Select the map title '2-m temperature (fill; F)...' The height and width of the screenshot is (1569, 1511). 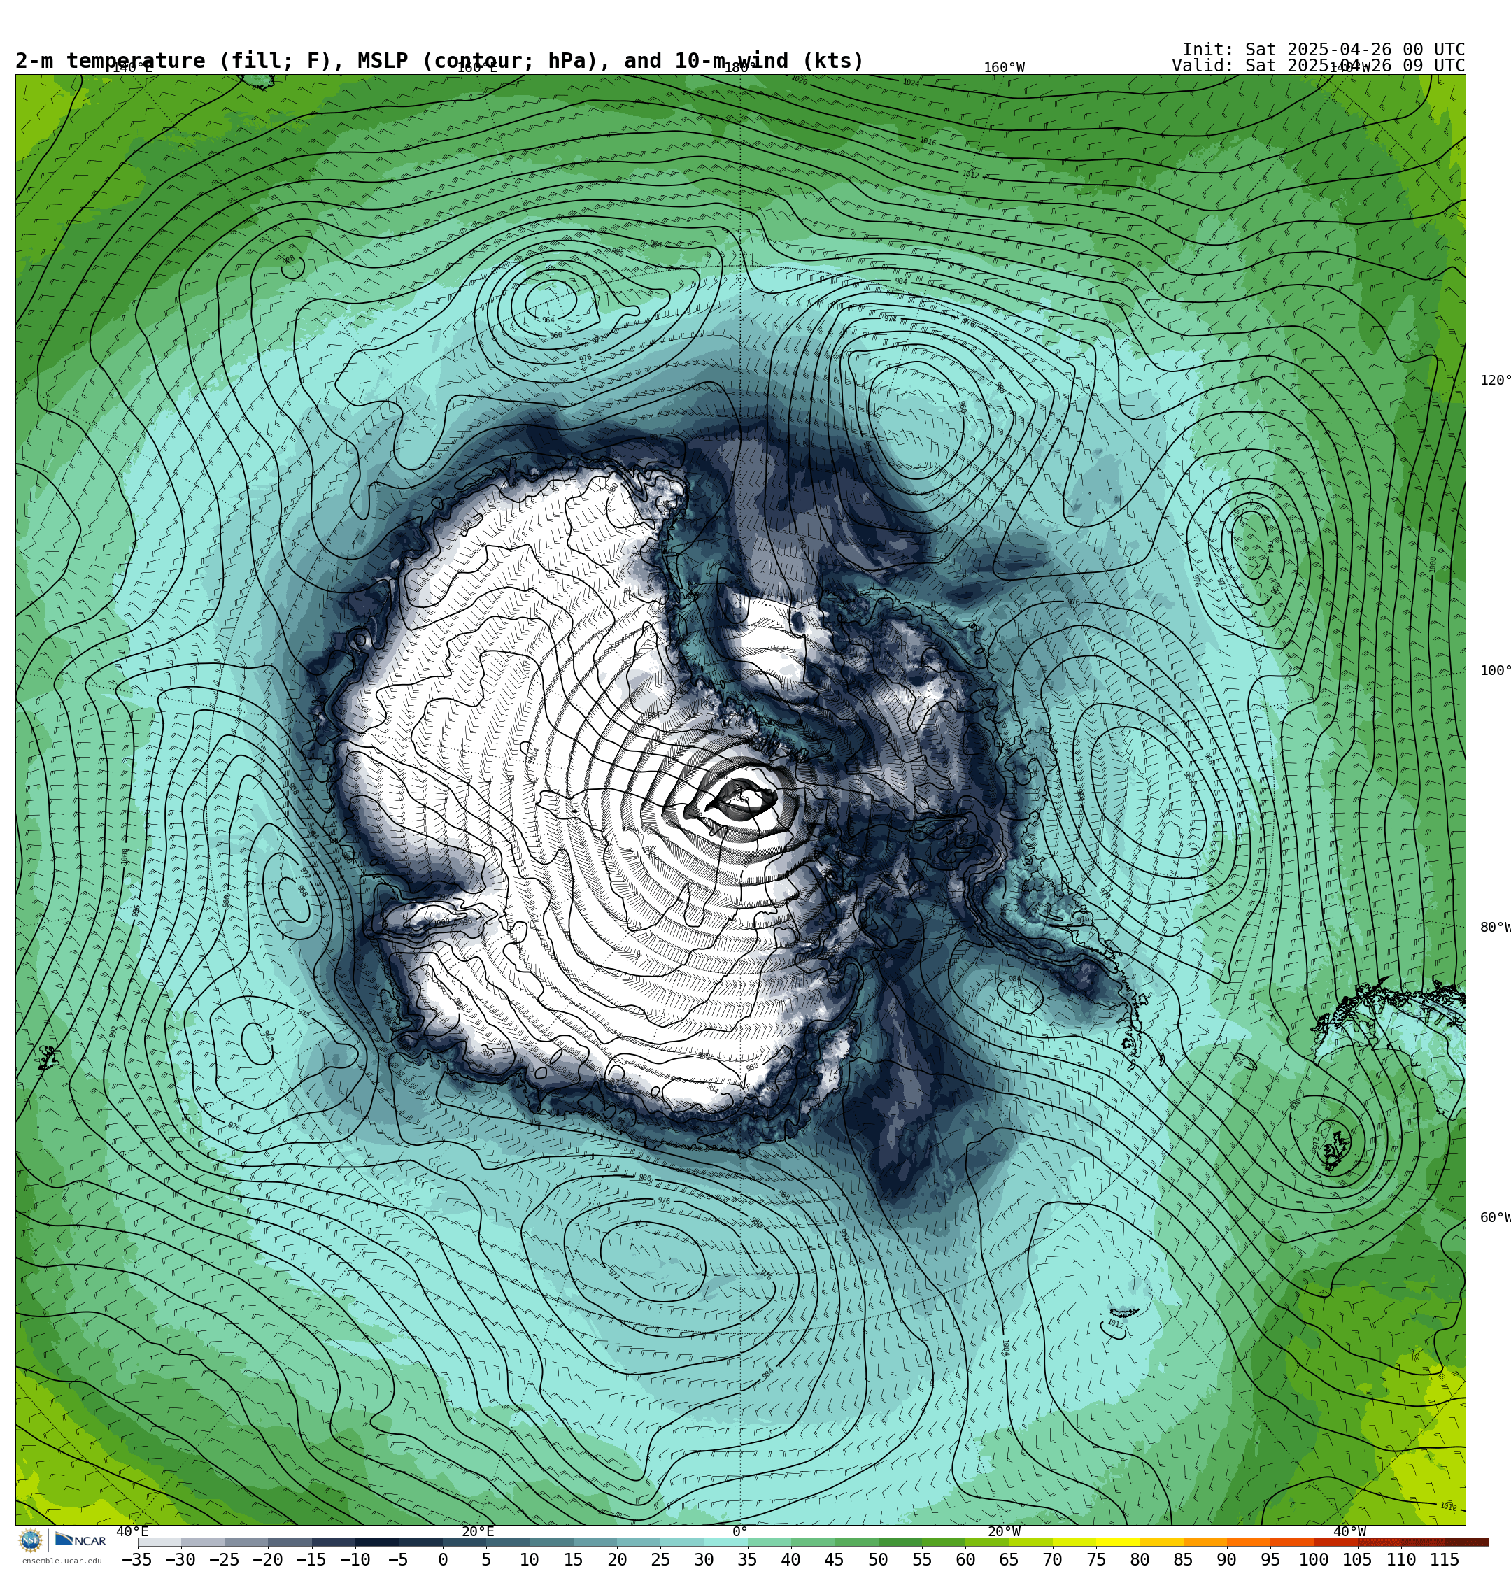[439, 61]
